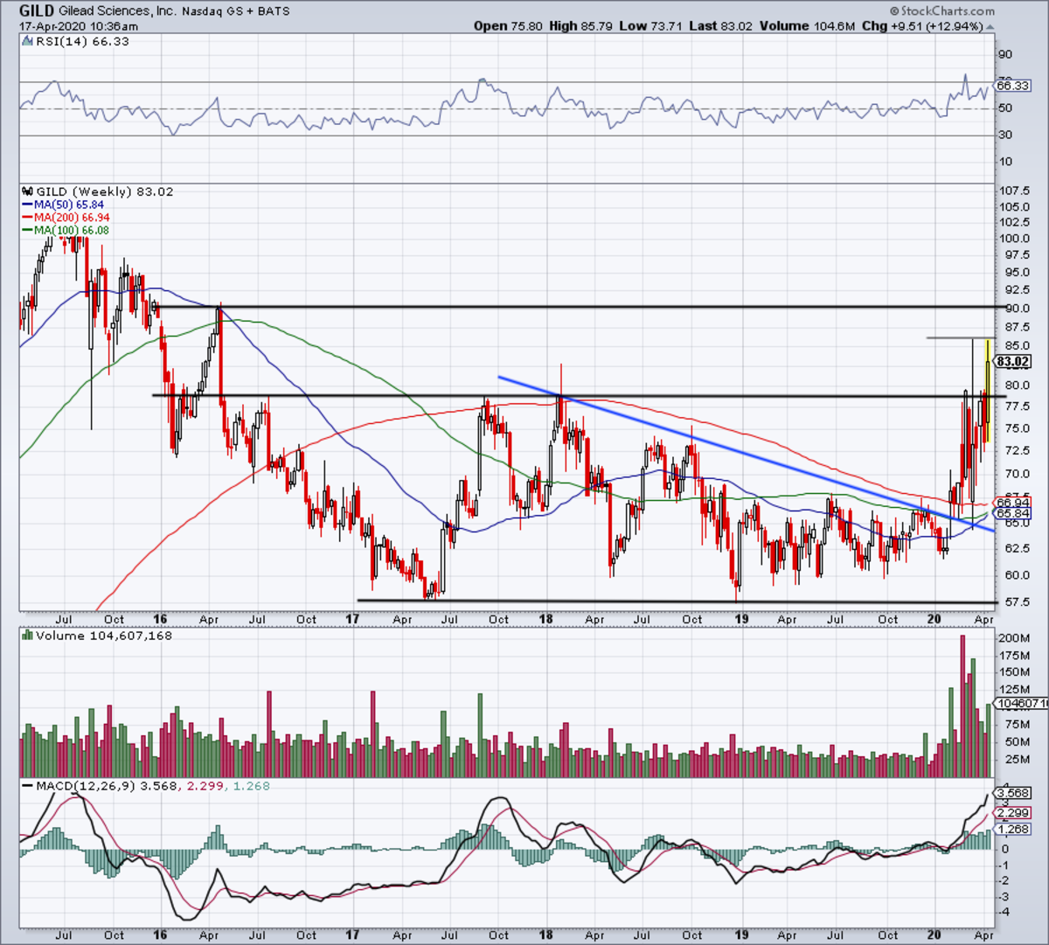This screenshot has height=945, width=1049.
Task: Click the MACD line icon beside MACD legend
Action: click(x=27, y=786)
